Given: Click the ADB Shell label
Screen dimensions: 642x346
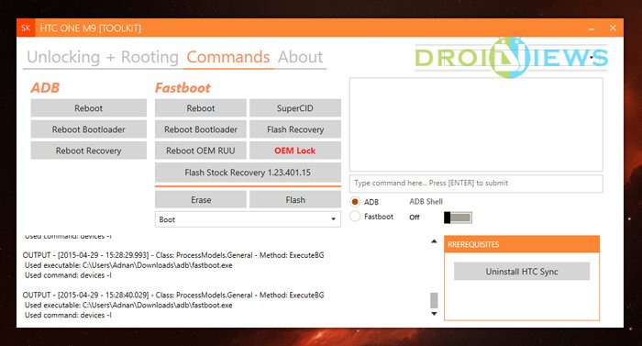Looking at the screenshot, I should pos(426,201).
